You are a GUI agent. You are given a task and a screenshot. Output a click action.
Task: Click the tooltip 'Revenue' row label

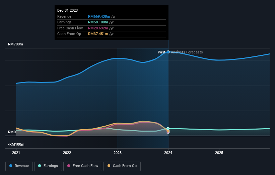(x=64, y=16)
